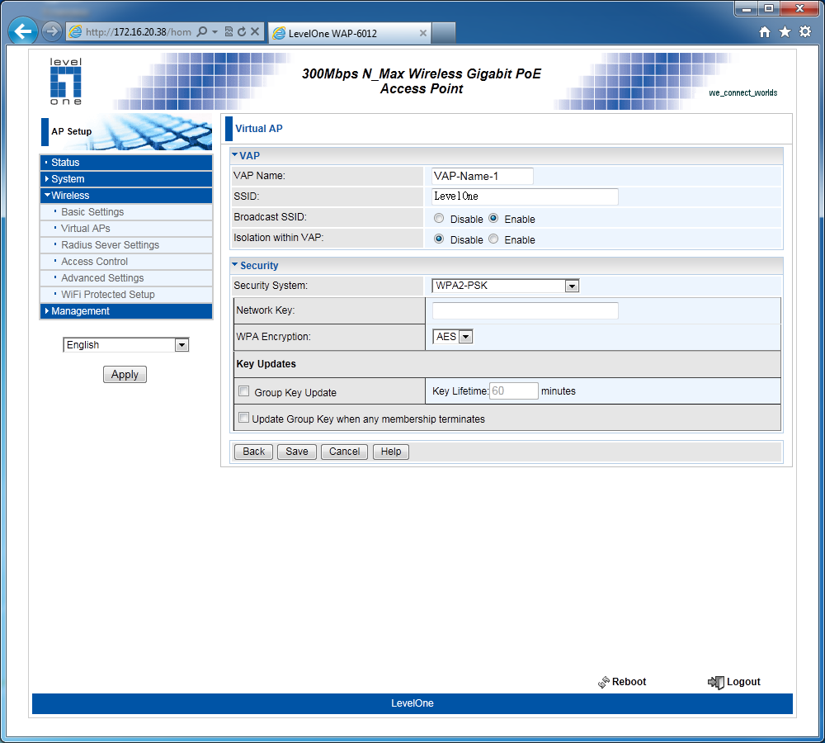Select Isolation within VAP Disable radio

(439, 239)
